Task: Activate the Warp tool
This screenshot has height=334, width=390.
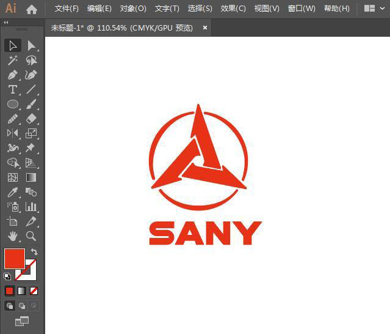Action: coord(13,148)
